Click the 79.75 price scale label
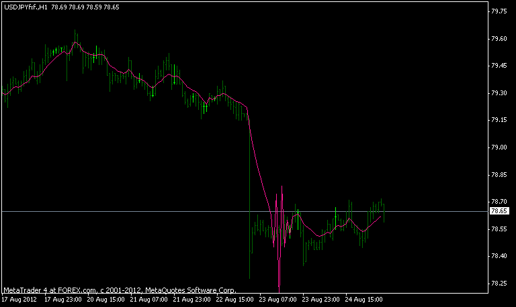 pyautogui.click(x=499, y=11)
